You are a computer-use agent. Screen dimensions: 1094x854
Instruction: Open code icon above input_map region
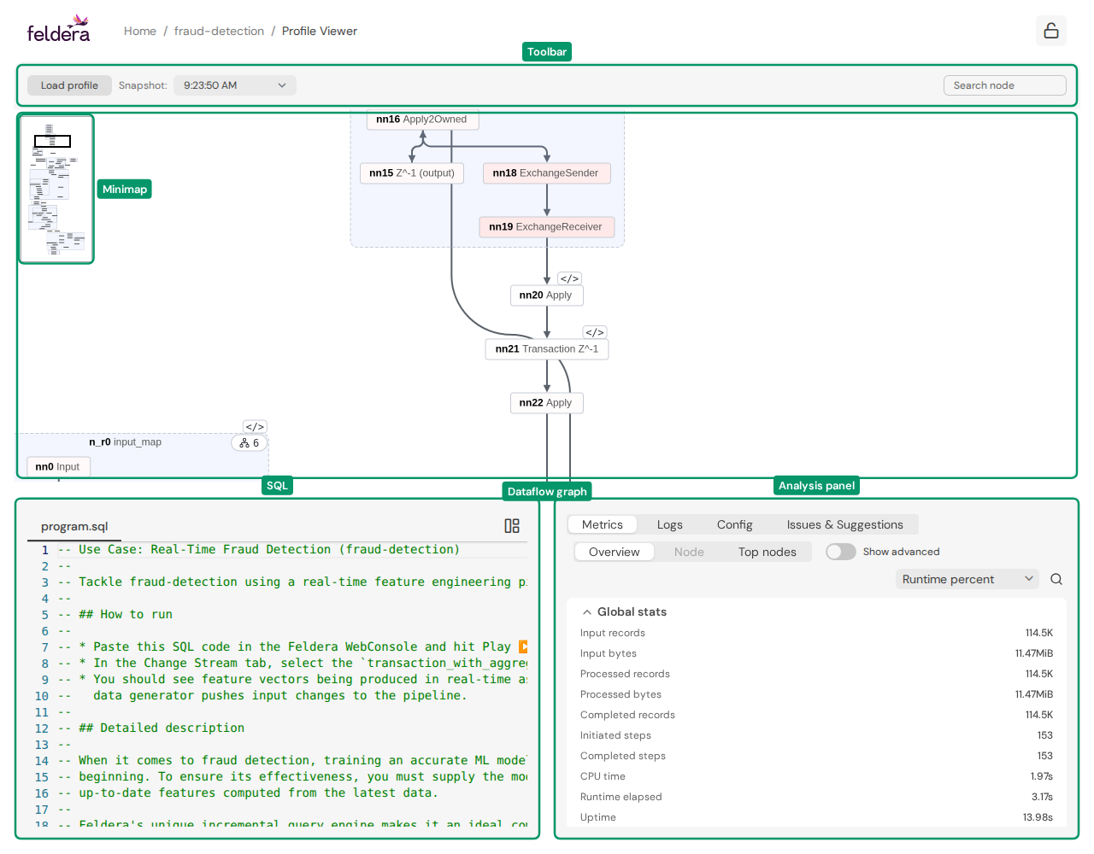pos(255,427)
